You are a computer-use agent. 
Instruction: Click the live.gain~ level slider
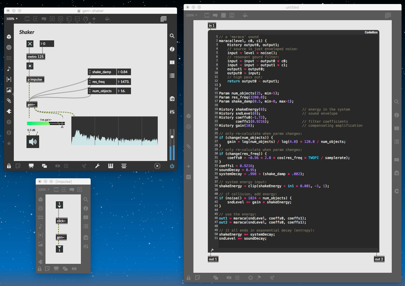pyautogui.click(x=45, y=123)
